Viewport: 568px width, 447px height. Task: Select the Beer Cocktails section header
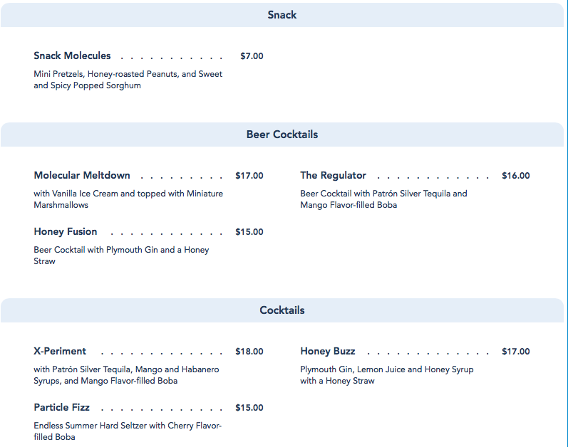pos(282,135)
